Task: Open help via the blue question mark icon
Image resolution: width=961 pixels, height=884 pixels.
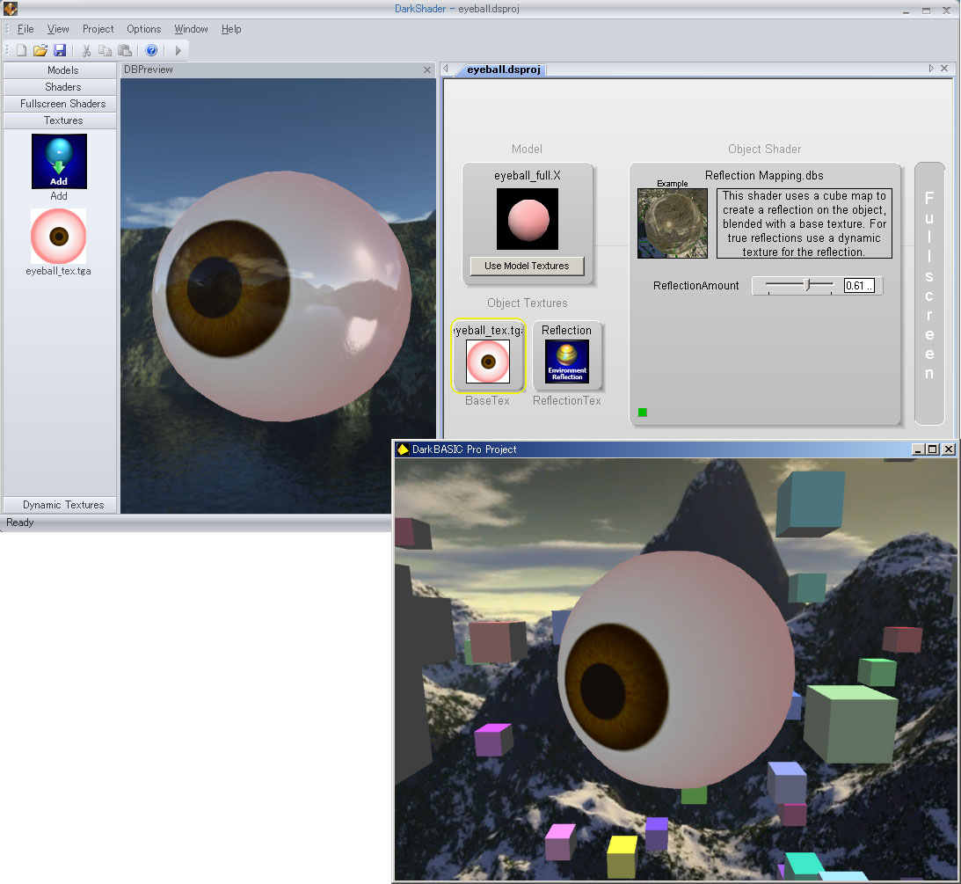Action: coord(151,51)
